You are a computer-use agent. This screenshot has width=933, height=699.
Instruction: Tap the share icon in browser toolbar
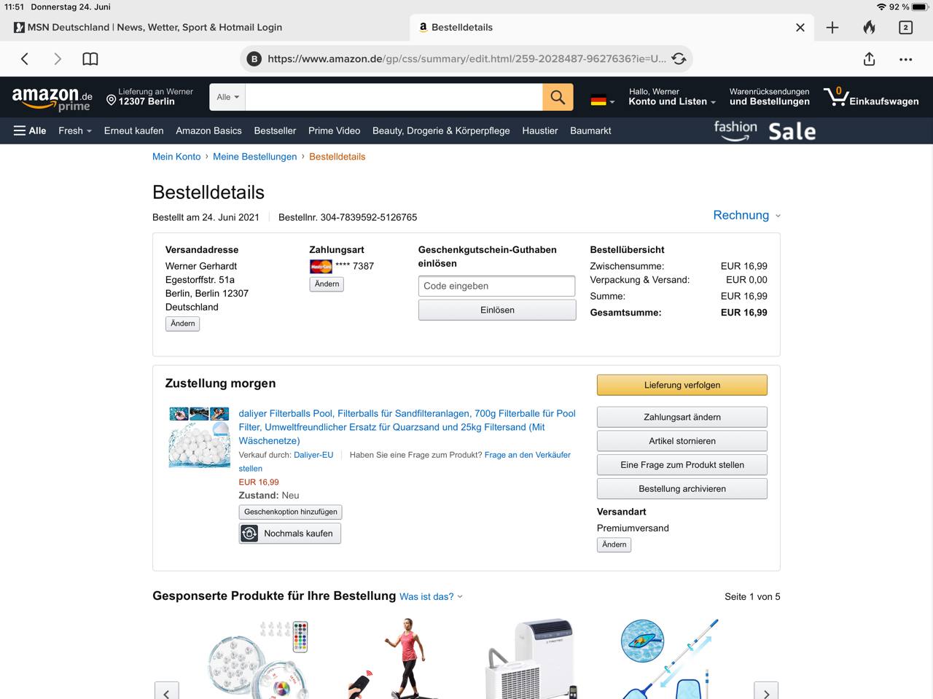tap(869, 59)
